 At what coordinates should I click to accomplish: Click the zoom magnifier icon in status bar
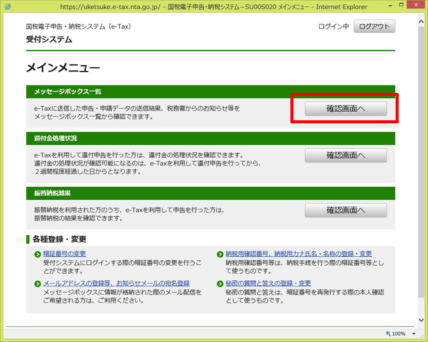click(388, 333)
